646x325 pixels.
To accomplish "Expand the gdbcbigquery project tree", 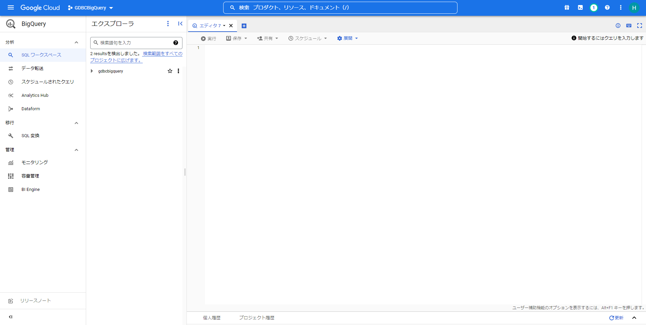I will [x=92, y=71].
